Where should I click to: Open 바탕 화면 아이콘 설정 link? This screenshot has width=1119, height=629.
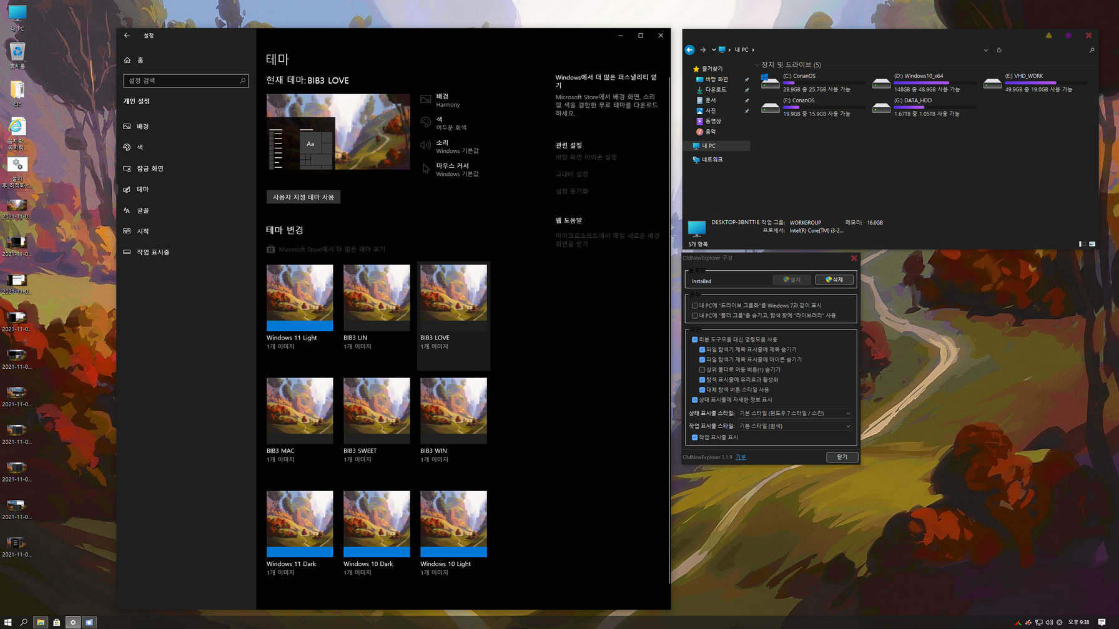coord(586,157)
